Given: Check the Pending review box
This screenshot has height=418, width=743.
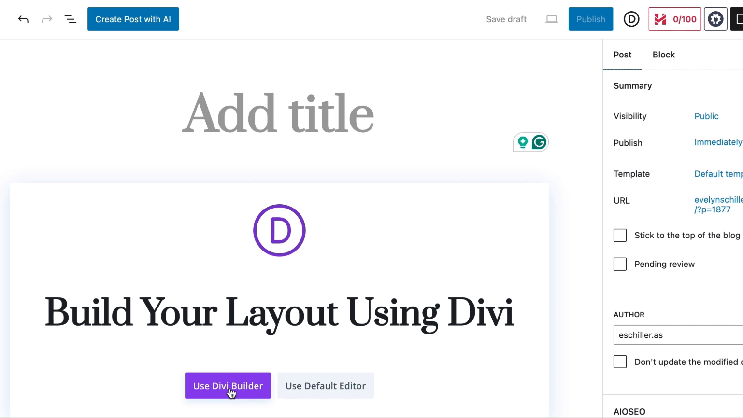Looking at the screenshot, I should pyautogui.click(x=620, y=264).
